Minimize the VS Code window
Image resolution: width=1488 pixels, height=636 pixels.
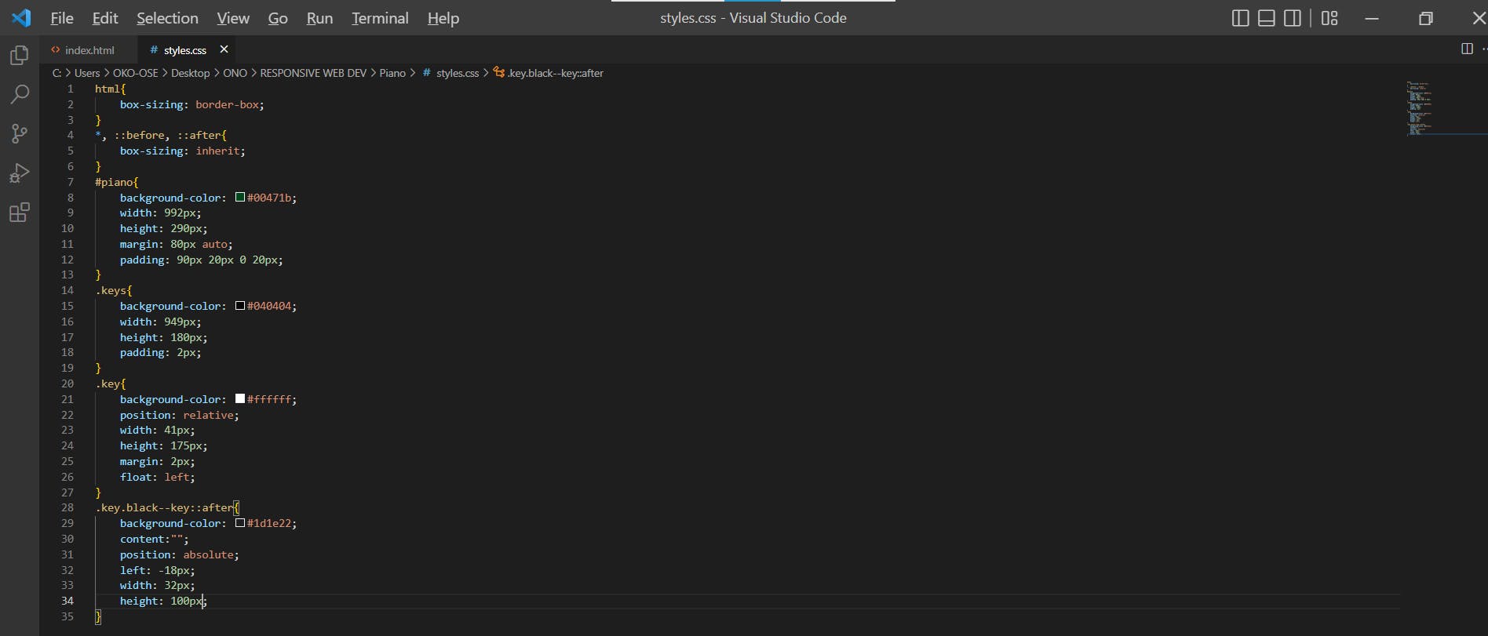1372,18
